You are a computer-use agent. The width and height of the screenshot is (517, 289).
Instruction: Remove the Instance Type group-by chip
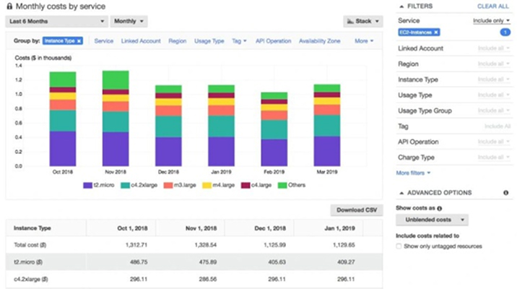pos(79,41)
